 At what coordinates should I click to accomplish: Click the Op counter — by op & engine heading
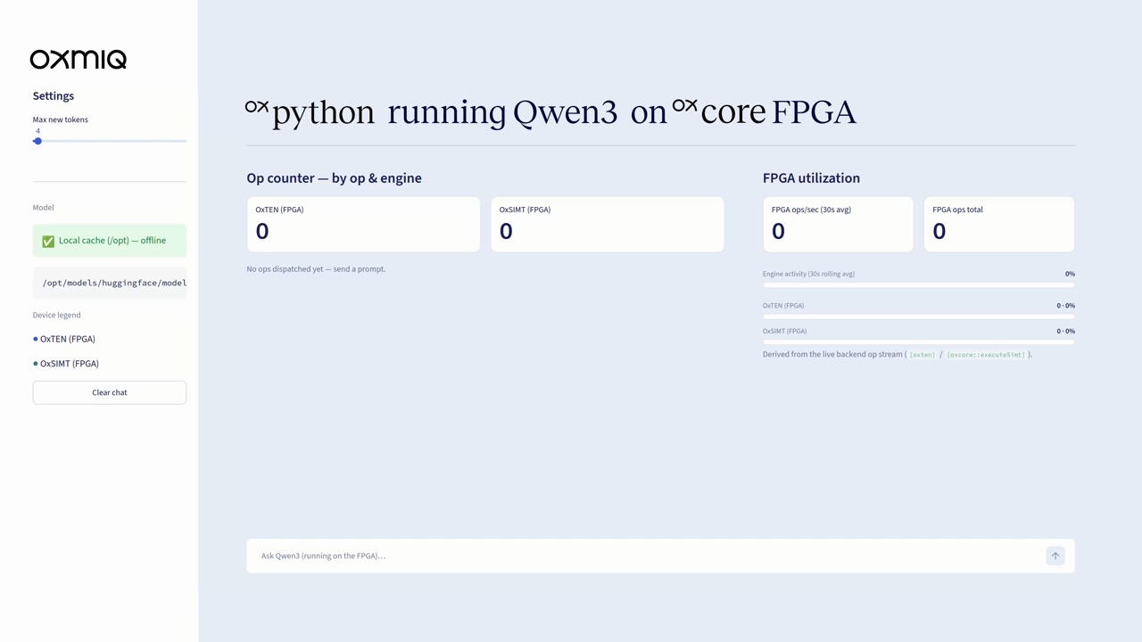coord(335,178)
